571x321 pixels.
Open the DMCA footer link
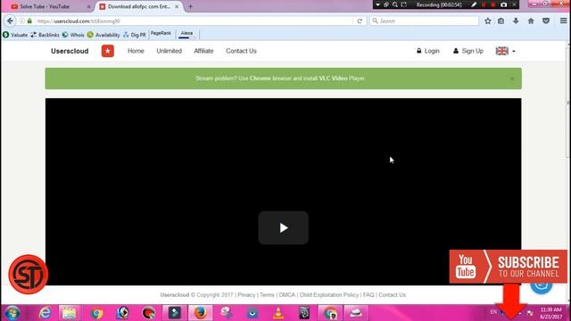(287, 295)
